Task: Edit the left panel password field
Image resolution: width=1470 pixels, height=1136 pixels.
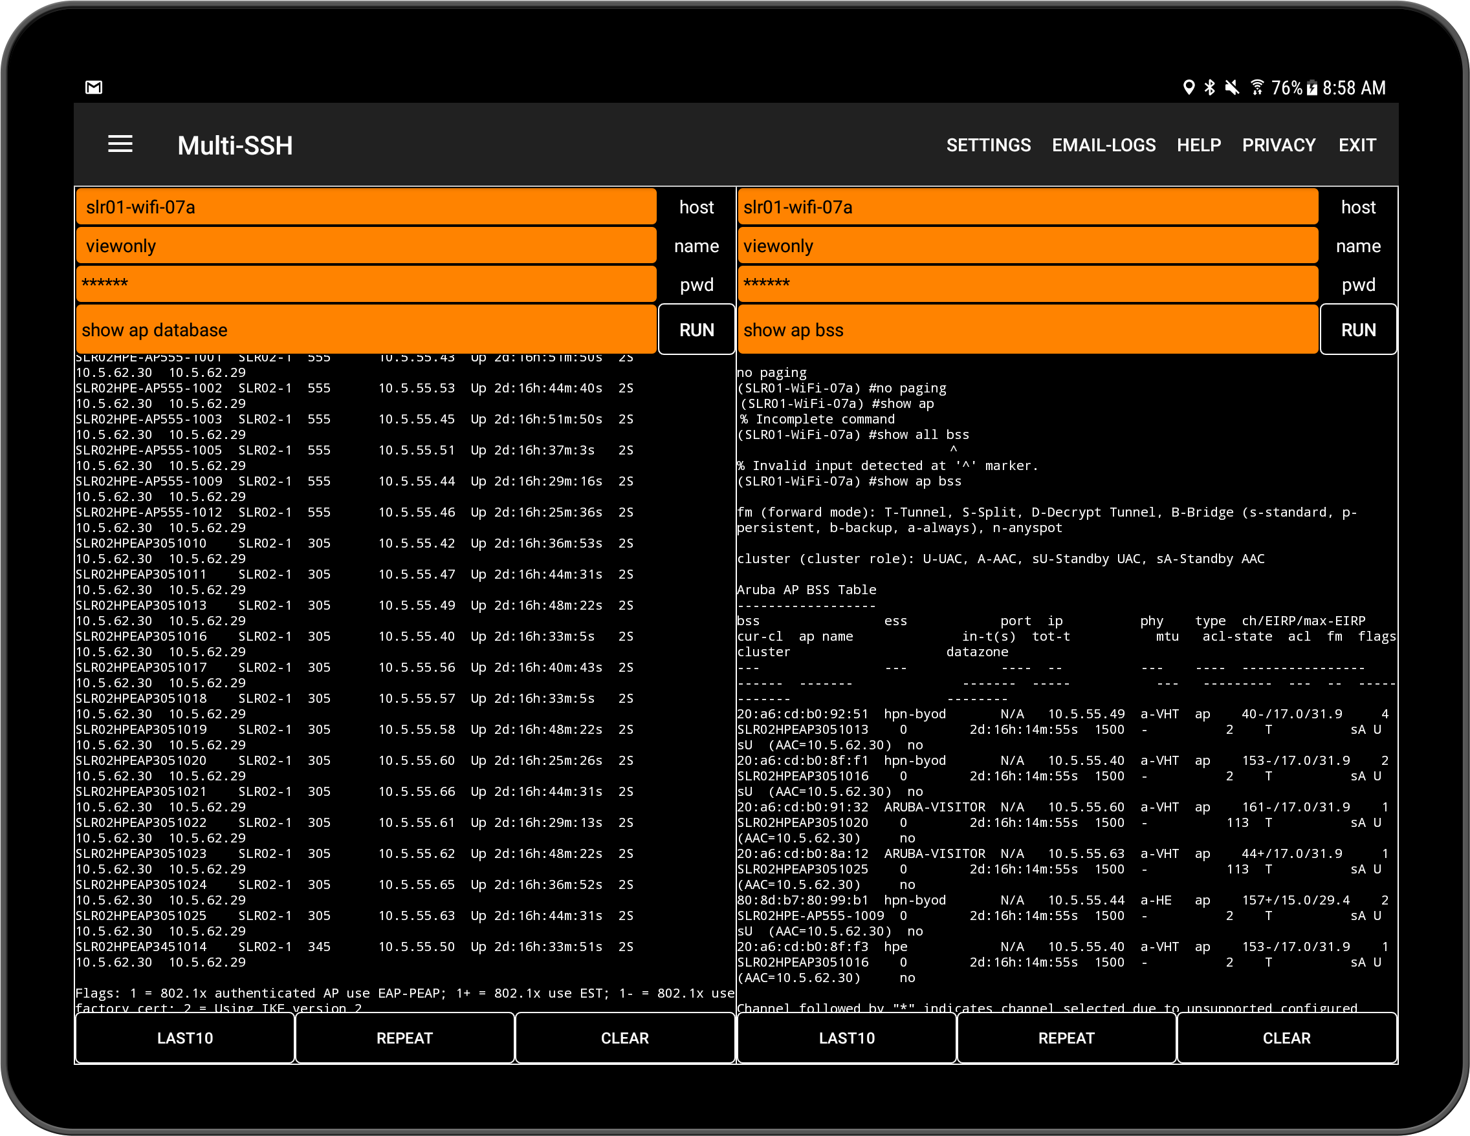Action: pyautogui.click(x=366, y=284)
